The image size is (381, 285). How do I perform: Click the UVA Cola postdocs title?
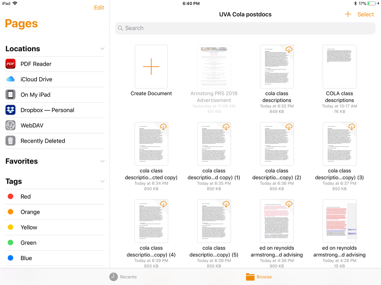coord(245,14)
